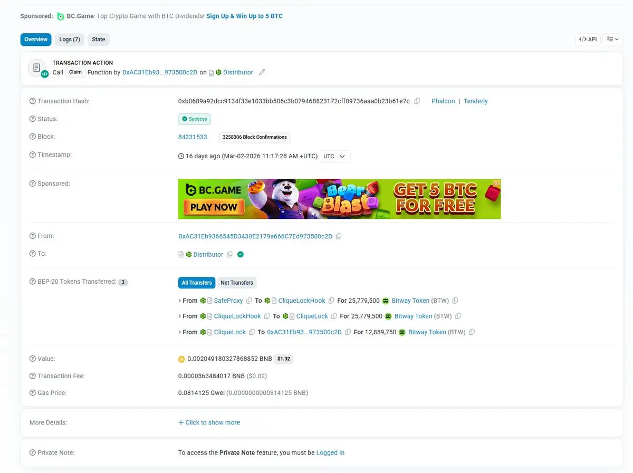Expand Click to show more details
This screenshot has height=473, width=633.
pyautogui.click(x=209, y=422)
